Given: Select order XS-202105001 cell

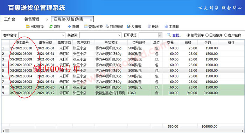Looking at the screenshot, I should (x=22, y=93).
